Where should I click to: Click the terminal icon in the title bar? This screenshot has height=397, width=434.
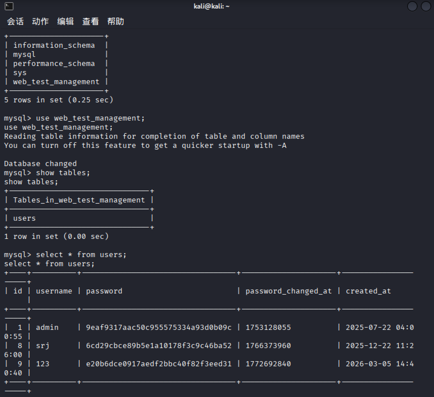click(9, 6)
